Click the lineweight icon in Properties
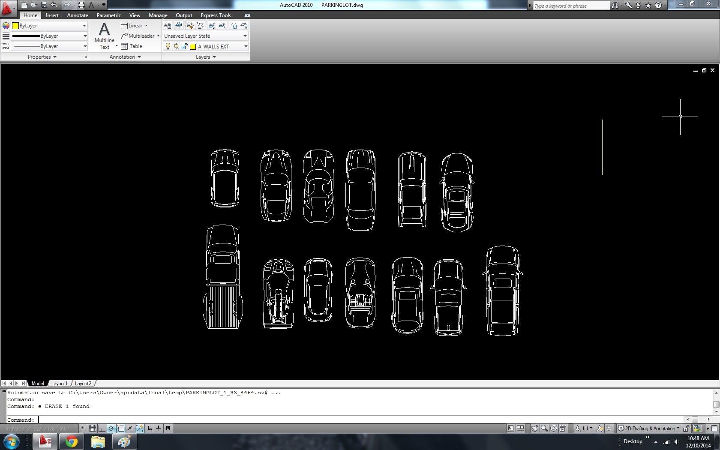 coord(6,36)
